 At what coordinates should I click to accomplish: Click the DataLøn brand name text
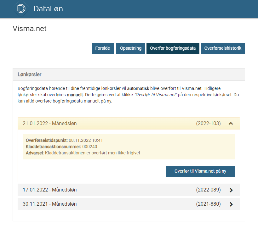48,9
